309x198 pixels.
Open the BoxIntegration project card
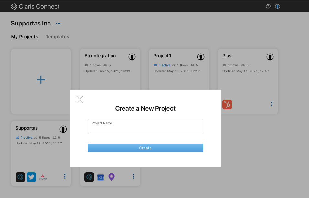(x=100, y=56)
